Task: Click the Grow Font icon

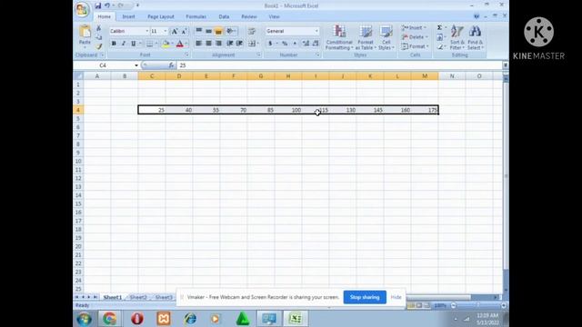Action: [x=174, y=31]
